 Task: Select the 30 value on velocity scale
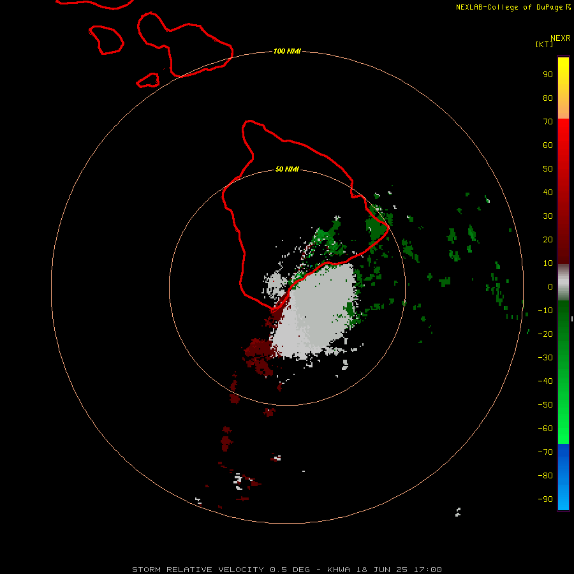[548, 216]
